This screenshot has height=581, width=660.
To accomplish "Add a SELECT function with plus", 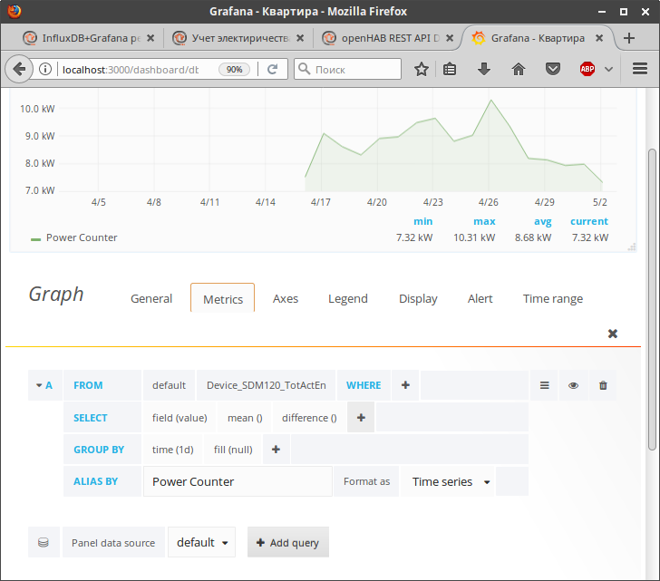I will click(x=361, y=418).
